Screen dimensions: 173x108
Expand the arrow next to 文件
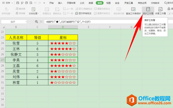(x=12, y=3)
